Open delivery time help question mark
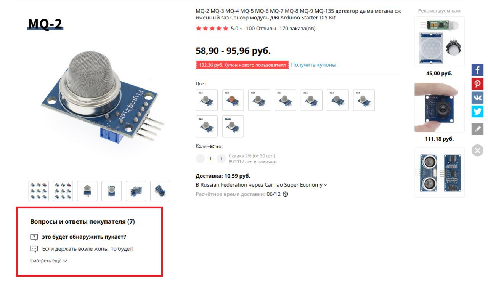Image resolution: width=488 pixels, height=285 pixels. (x=286, y=194)
